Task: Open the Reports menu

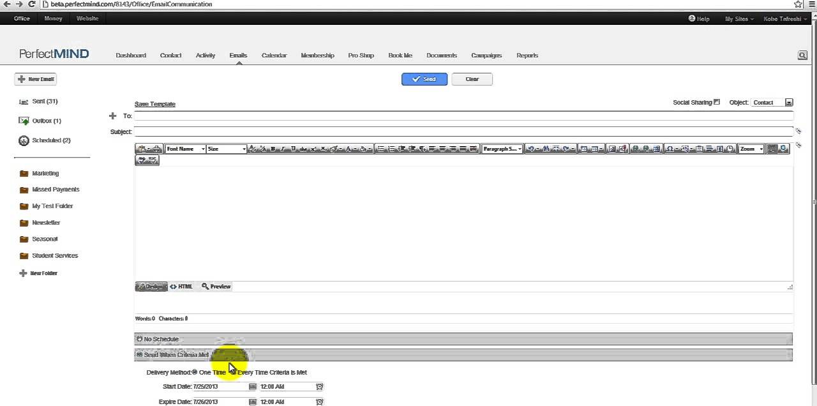Action: click(x=527, y=56)
